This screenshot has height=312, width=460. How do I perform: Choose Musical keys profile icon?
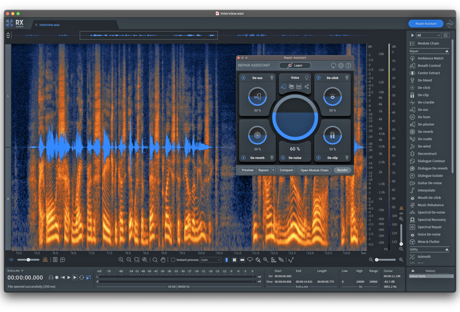291,87
